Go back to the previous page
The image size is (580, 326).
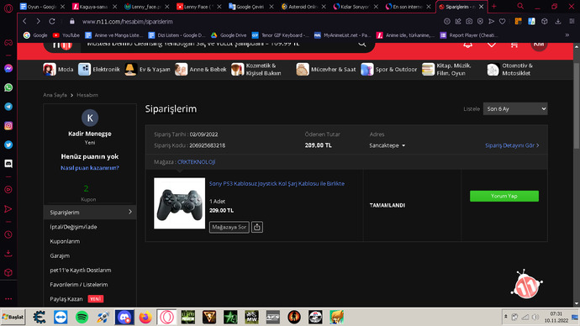(24, 22)
